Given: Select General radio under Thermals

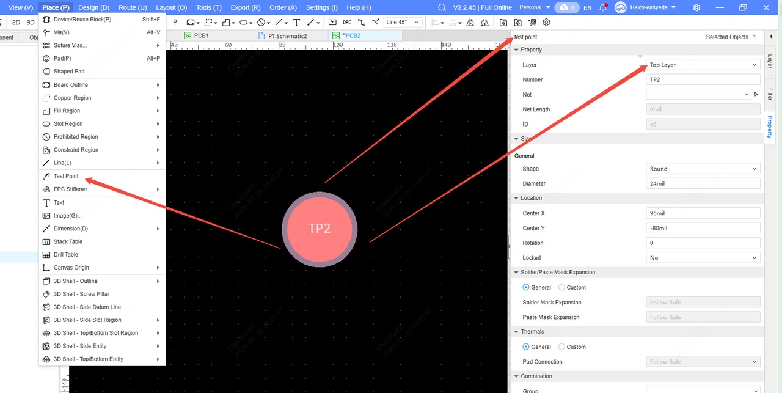Looking at the screenshot, I should 526,347.
